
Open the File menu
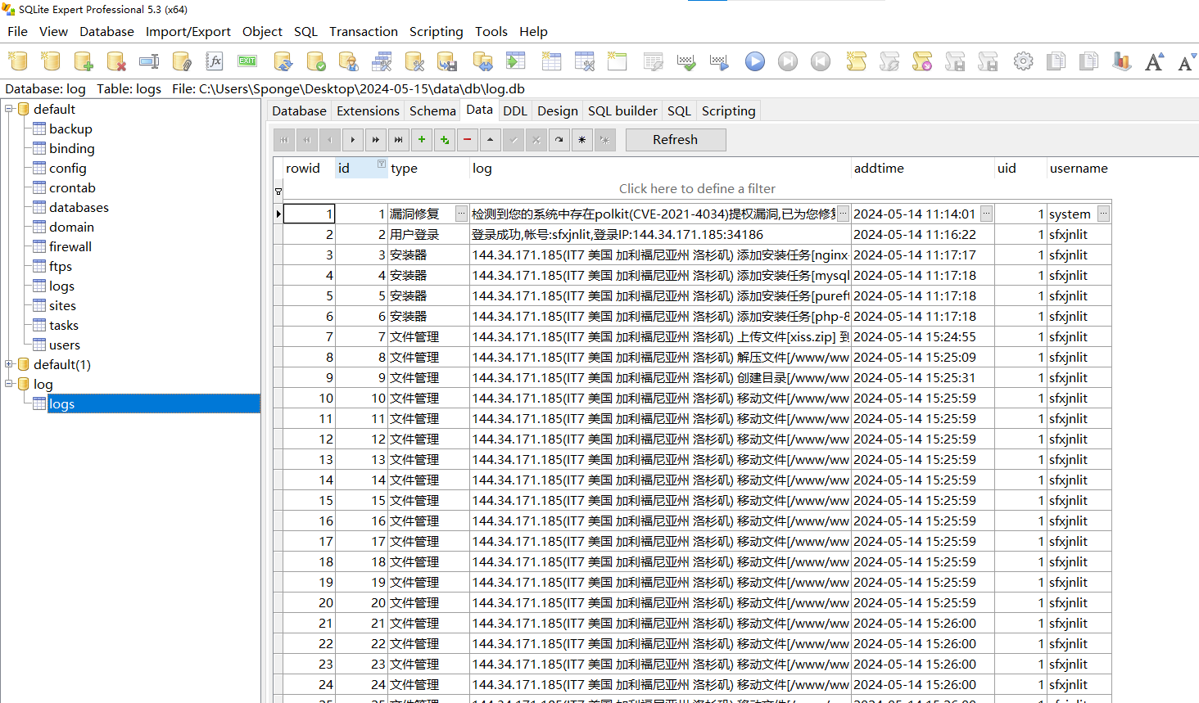click(17, 31)
